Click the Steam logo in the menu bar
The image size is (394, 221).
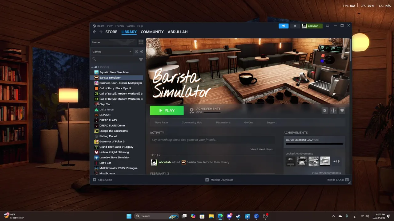[x=94, y=26]
